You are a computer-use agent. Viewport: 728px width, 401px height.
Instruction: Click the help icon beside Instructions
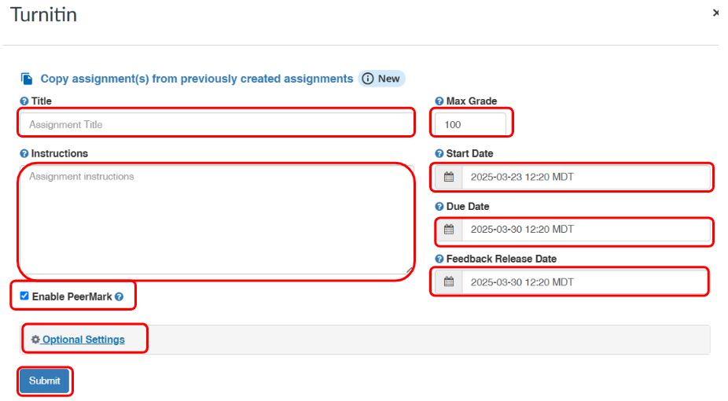(x=24, y=154)
